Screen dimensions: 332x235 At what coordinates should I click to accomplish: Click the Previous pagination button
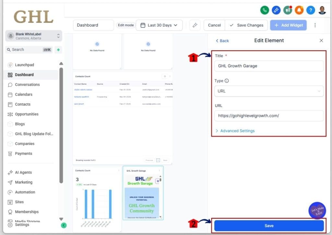point(149,160)
